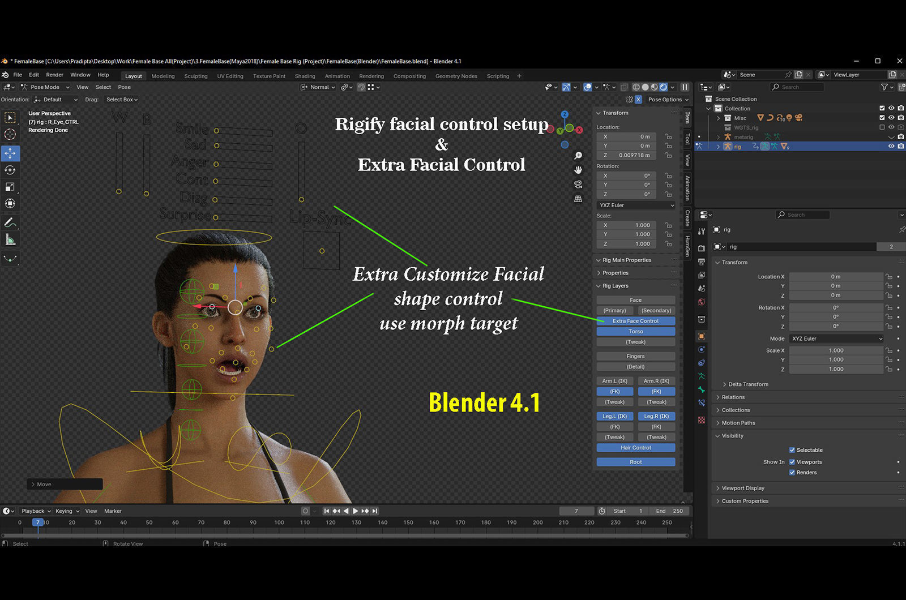Viewport: 906px width, 600px height.
Task: Toggle Show In Viewports checkbox
Action: click(792, 462)
